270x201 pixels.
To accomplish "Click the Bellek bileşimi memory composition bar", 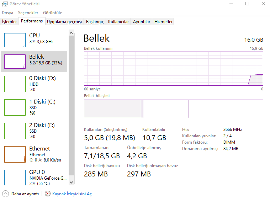I will pos(174,109).
